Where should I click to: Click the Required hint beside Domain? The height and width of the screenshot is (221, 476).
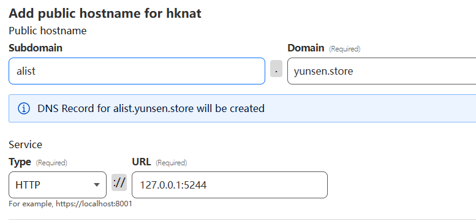[x=344, y=49]
